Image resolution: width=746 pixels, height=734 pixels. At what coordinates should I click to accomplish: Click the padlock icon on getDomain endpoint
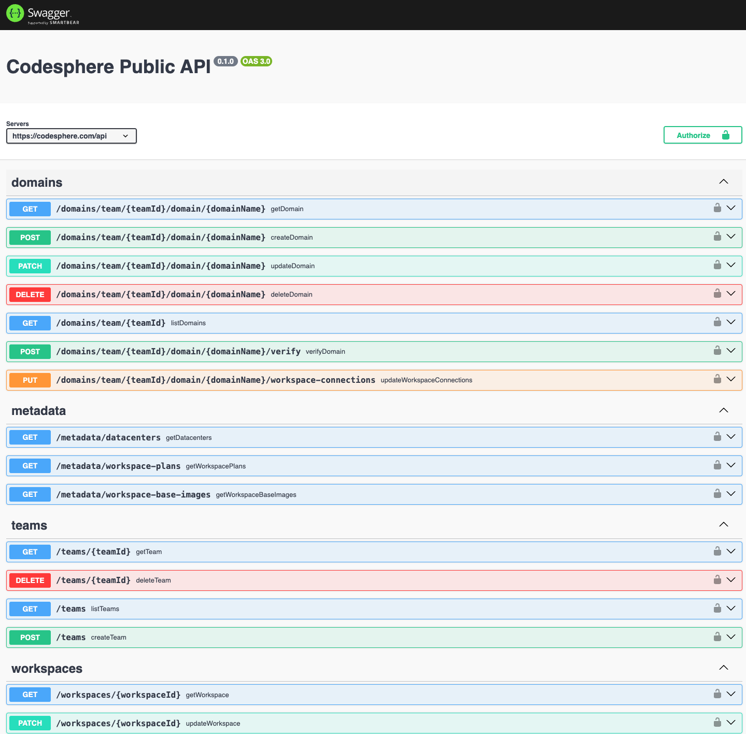[x=717, y=208]
